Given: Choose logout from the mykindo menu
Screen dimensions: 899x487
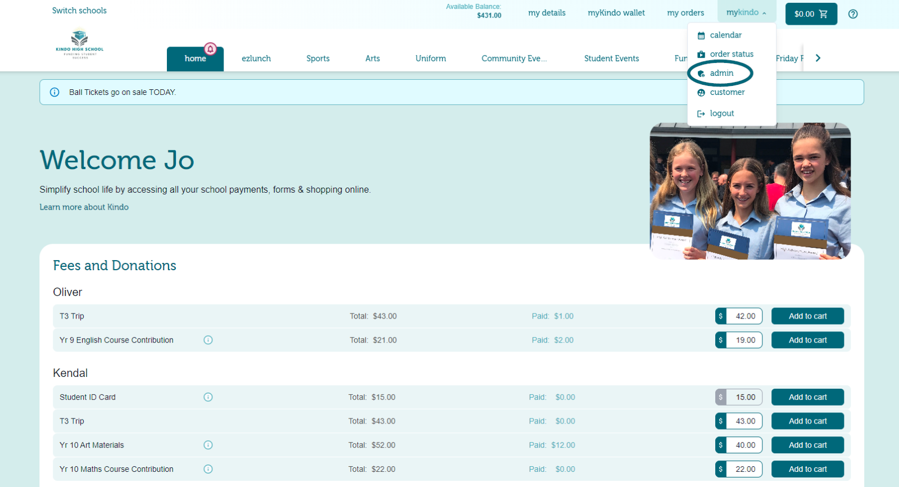Looking at the screenshot, I should tap(722, 113).
